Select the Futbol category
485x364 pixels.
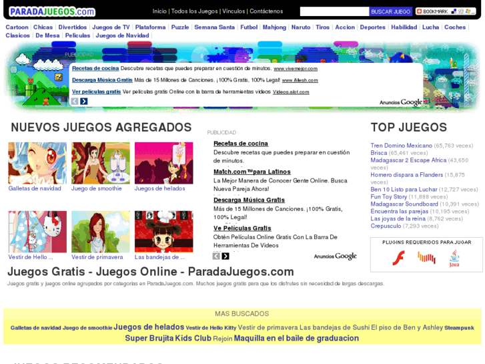click(x=249, y=27)
